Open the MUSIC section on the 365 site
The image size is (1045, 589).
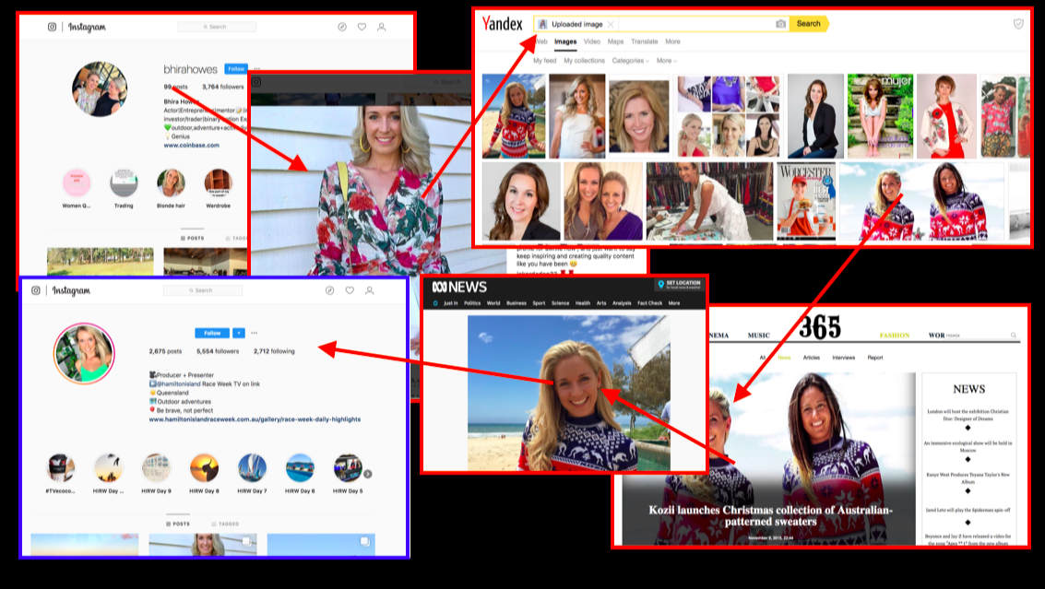758,336
